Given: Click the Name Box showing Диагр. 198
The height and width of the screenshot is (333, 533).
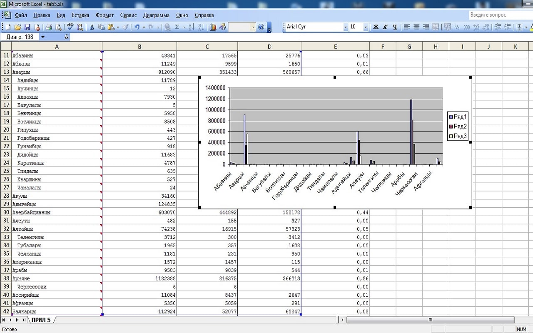Looking at the screenshot, I should point(20,37).
